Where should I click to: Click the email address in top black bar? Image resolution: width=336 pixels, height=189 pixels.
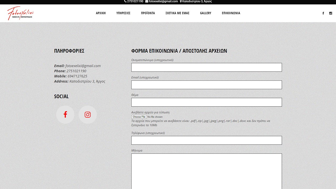click(x=162, y=2)
